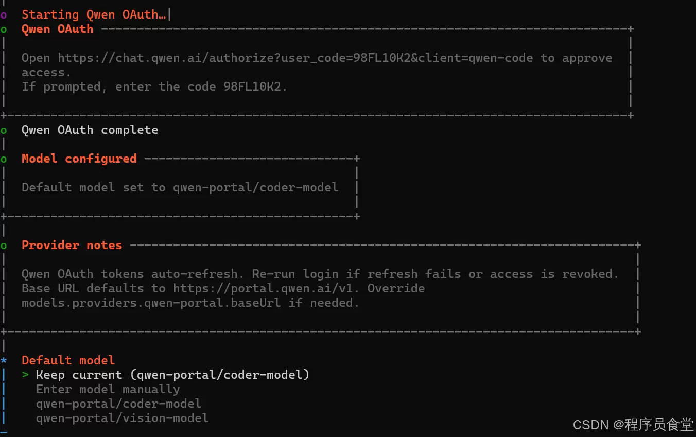Click the CSDN watermark in the corner

point(633,425)
